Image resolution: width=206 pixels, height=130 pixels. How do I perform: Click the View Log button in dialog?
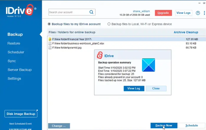click(x=134, y=88)
